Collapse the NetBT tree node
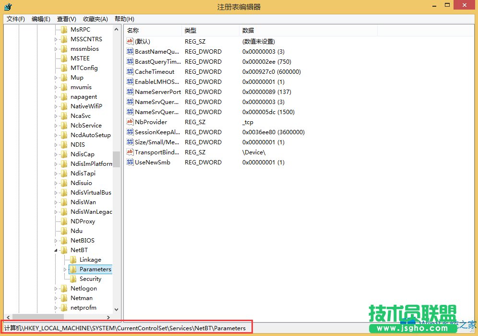This screenshot has width=478, height=336. coord(57,250)
